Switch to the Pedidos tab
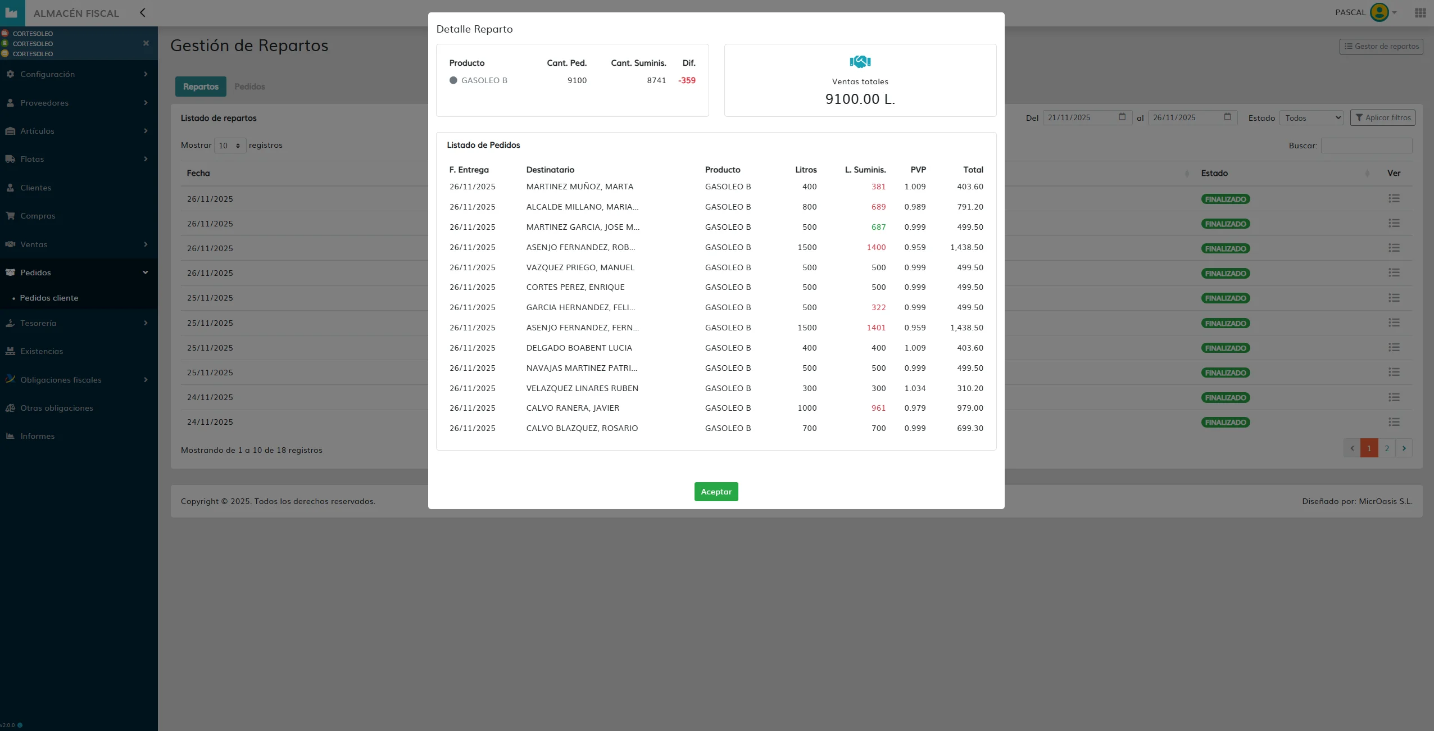The width and height of the screenshot is (1434, 731). click(x=249, y=87)
